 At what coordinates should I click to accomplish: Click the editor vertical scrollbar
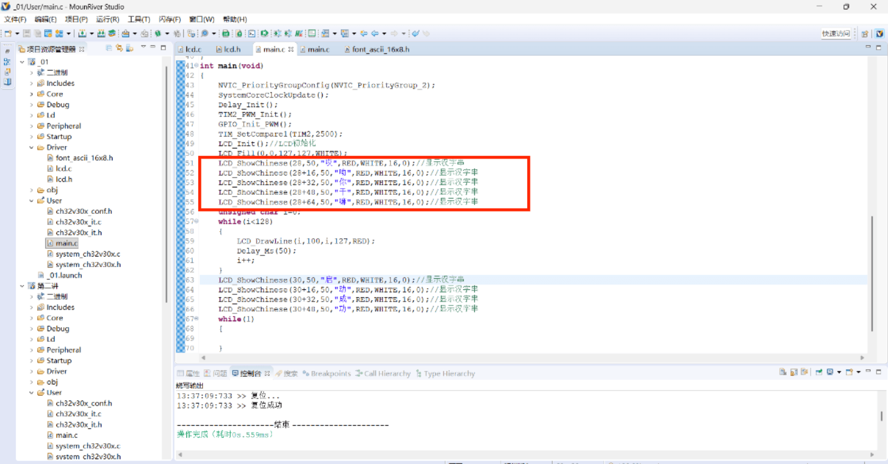click(872, 273)
